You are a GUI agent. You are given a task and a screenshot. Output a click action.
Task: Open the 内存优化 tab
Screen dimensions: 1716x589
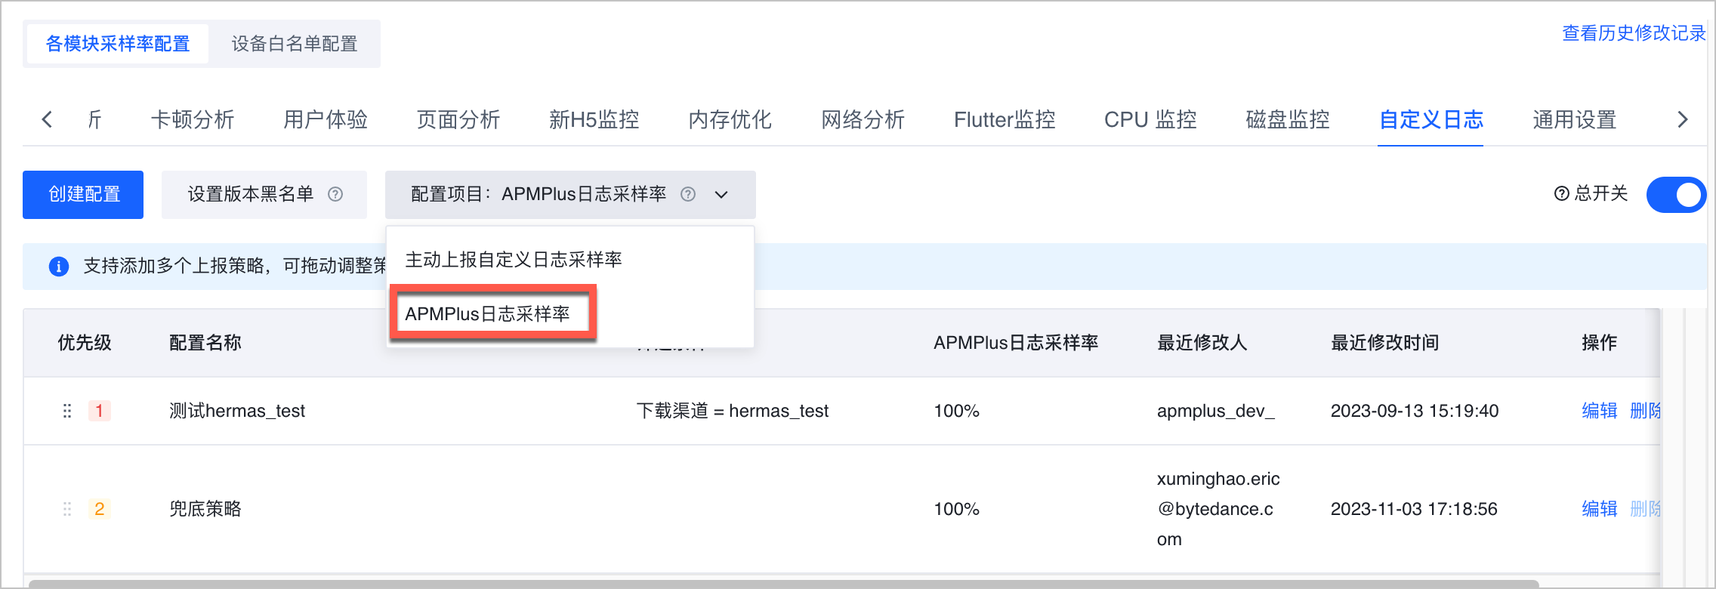click(730, 119)
